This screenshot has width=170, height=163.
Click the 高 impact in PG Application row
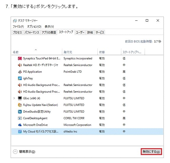[124, 72]
